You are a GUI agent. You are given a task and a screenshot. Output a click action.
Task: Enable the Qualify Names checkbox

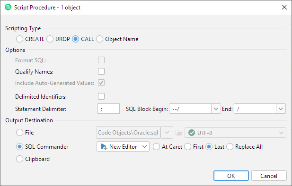(101, 71)
